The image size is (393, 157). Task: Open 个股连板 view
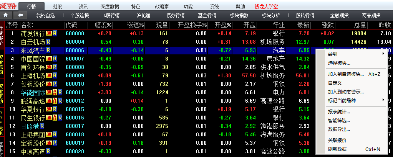80,15
